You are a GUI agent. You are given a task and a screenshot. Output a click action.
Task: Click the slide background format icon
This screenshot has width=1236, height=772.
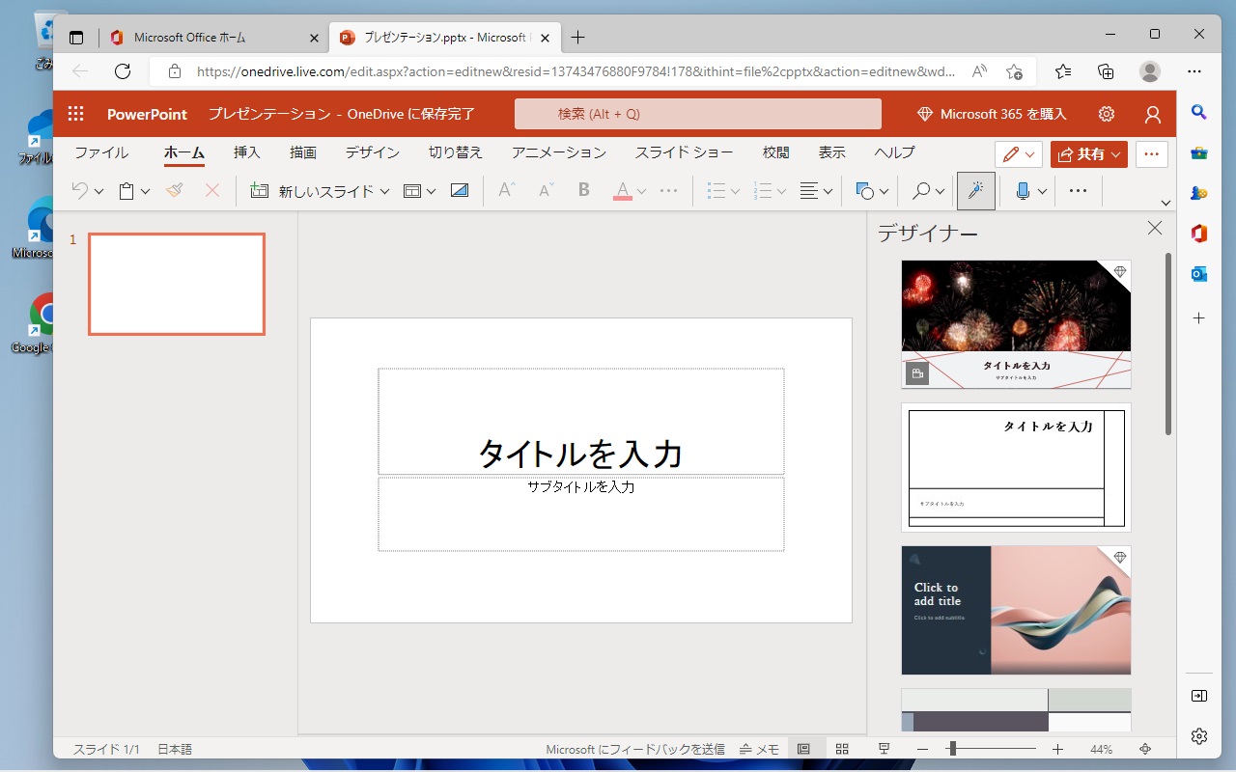click(x=460, y=191)
